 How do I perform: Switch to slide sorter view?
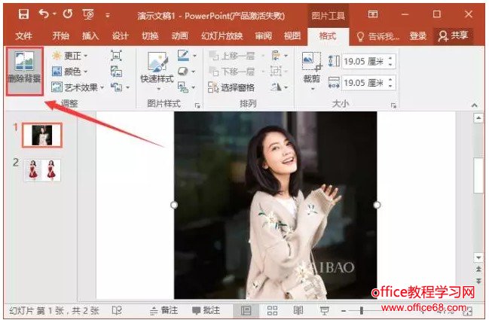pyautogui.click(x=272, y=310)
